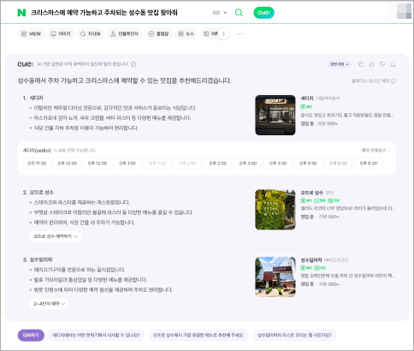Expand the 오뜨로 성수 예약하기 dropdown
This screenshot has height=351, width=414.
tap(55, 236)
